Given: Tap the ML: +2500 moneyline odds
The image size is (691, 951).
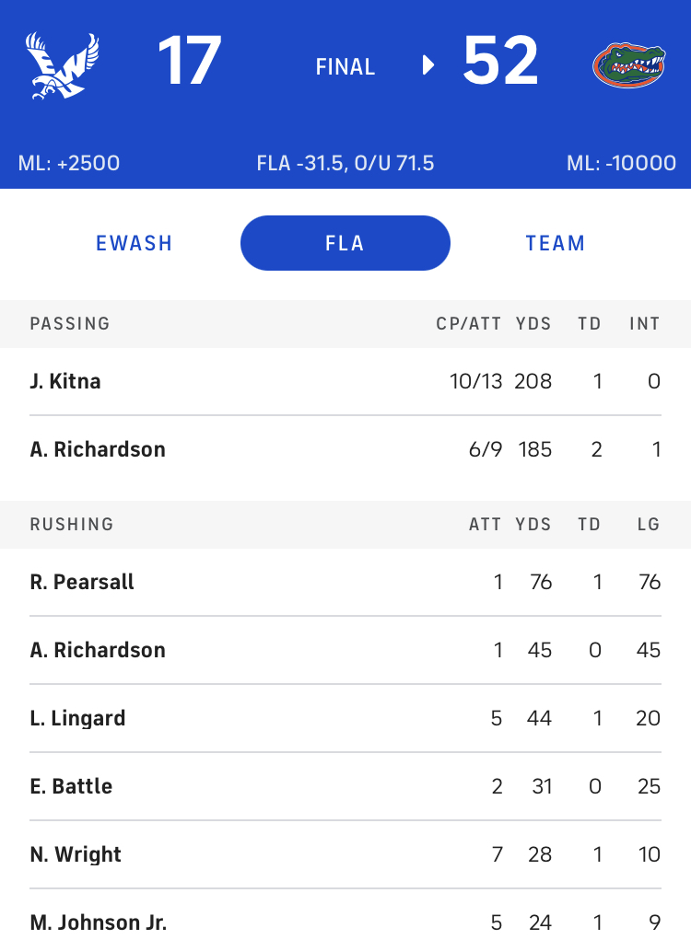Looking at the screenshot, I should (x=69, y=163).
